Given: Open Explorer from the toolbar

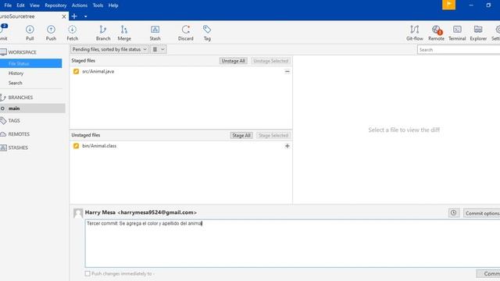Looking at the screenshot, I should point(478,33).
